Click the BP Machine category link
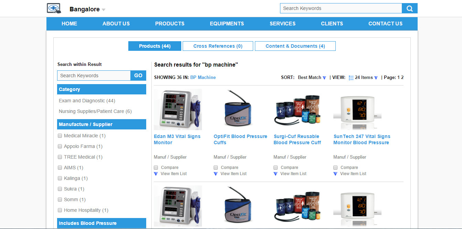462x229 pixels. pyautogui.click(x=203, y=78)
